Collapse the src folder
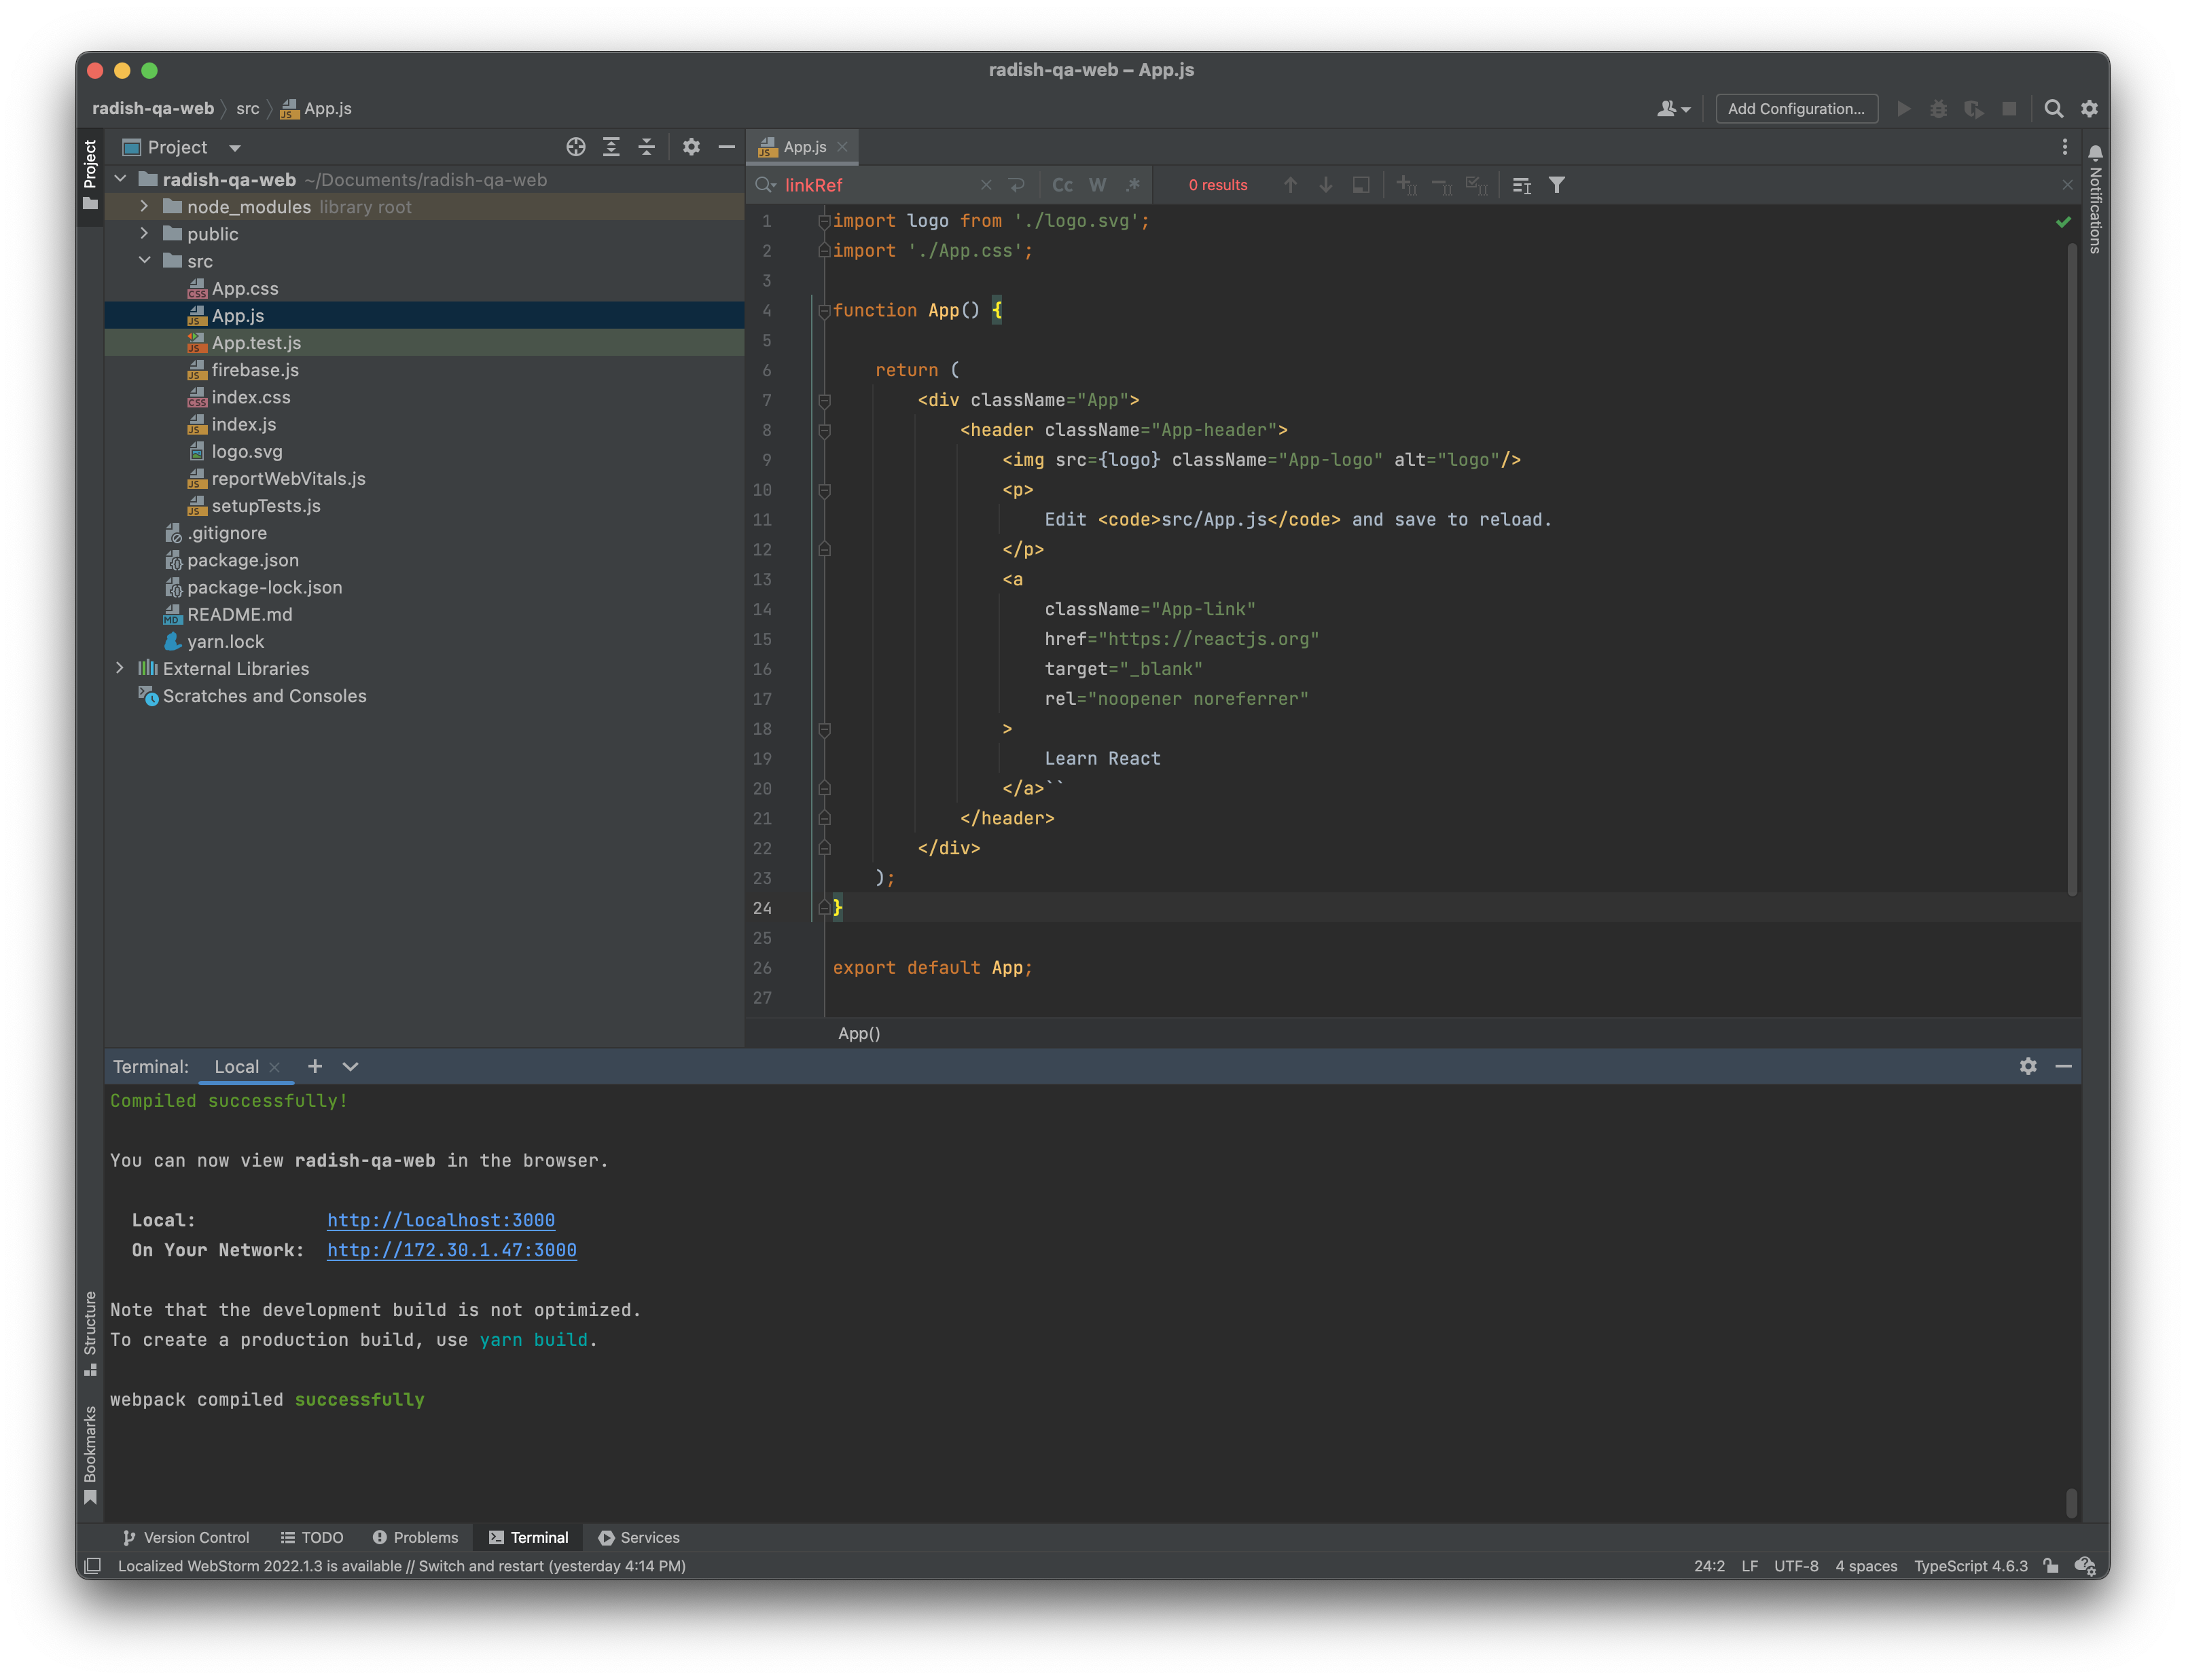 pyautogui.click(x=144, y=261)
